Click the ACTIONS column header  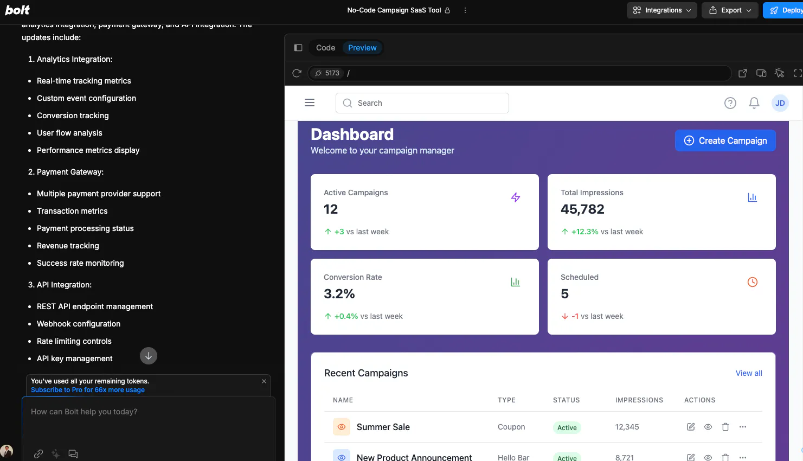click(x=700, y=400)
